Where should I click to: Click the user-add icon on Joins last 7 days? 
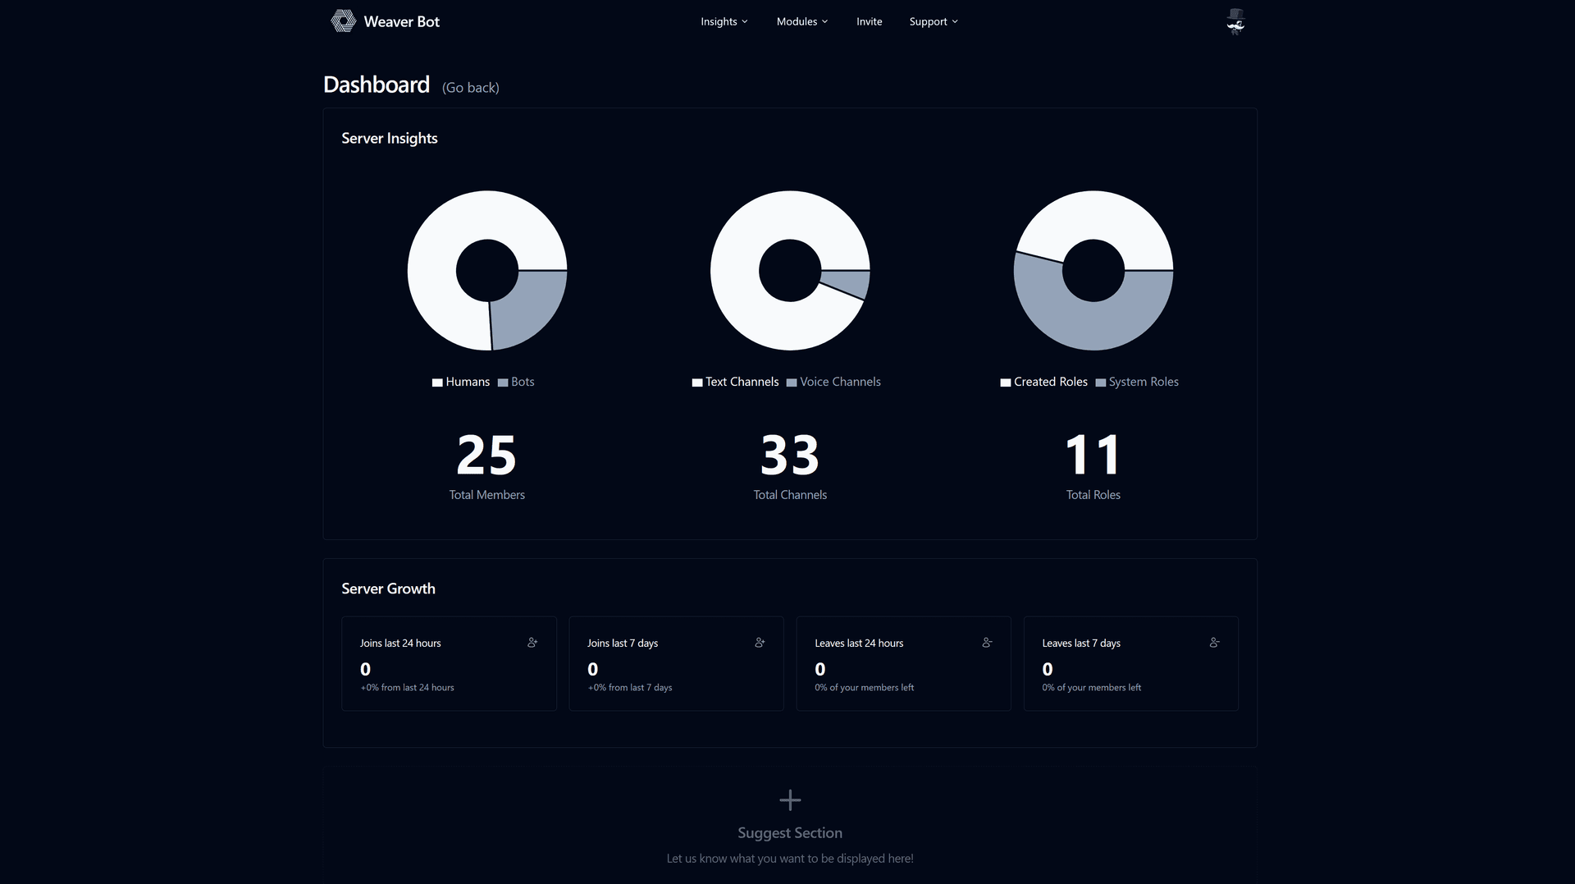pyautogui.click(x=759, y=643)
